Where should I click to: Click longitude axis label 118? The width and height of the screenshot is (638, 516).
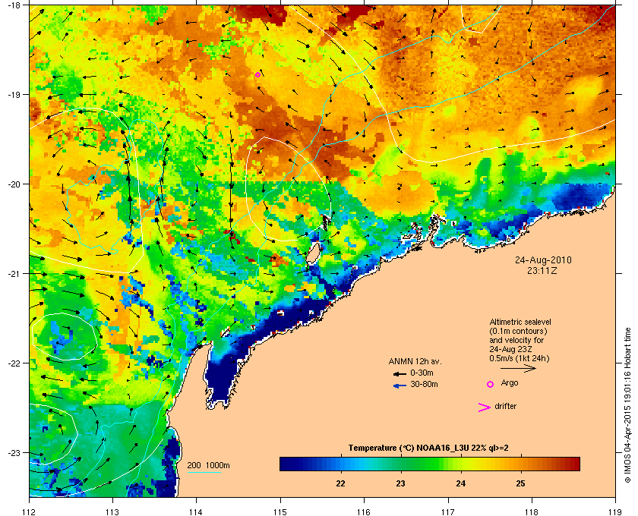tap(532, 511)
